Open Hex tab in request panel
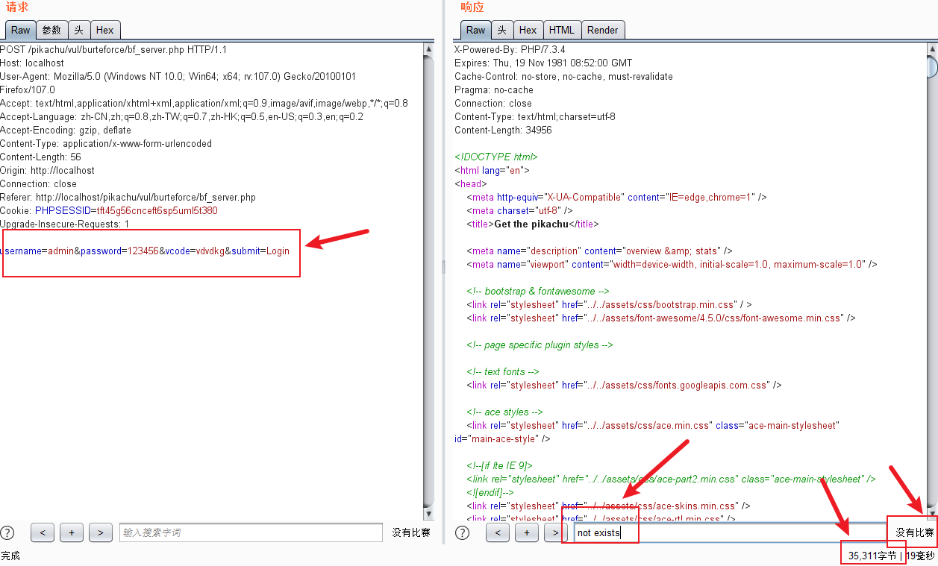 point(105,30)
